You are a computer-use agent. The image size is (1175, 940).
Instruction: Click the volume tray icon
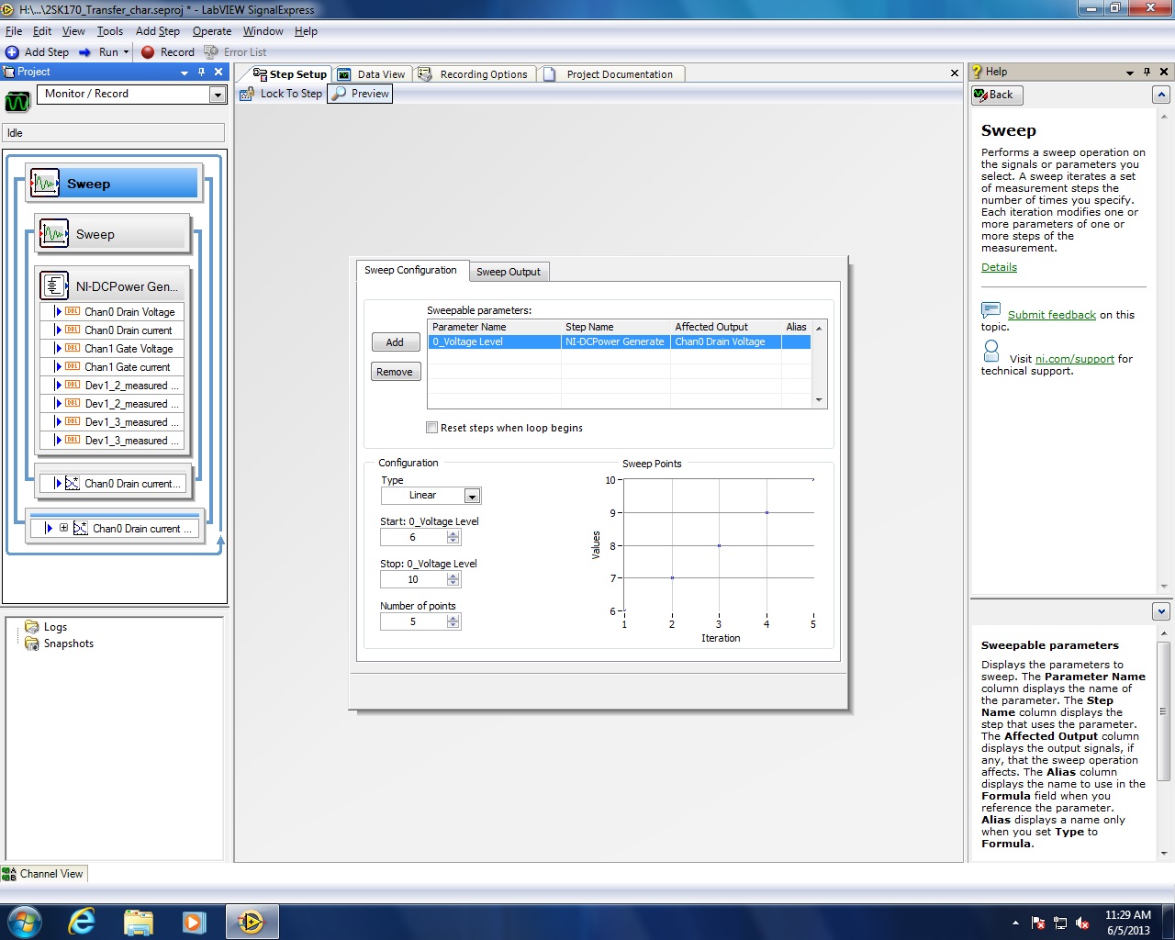point(1082,923)
